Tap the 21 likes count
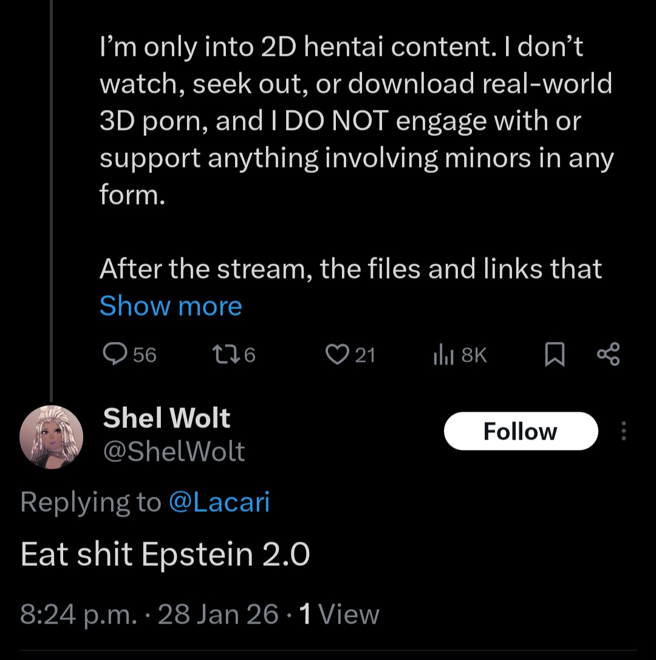This screenshot has height=660, width=656. [365, 355]
